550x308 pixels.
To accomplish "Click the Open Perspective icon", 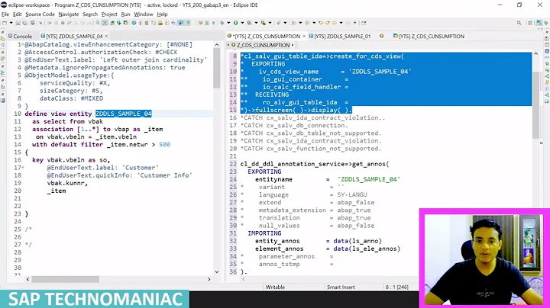I will pos(530,23).
